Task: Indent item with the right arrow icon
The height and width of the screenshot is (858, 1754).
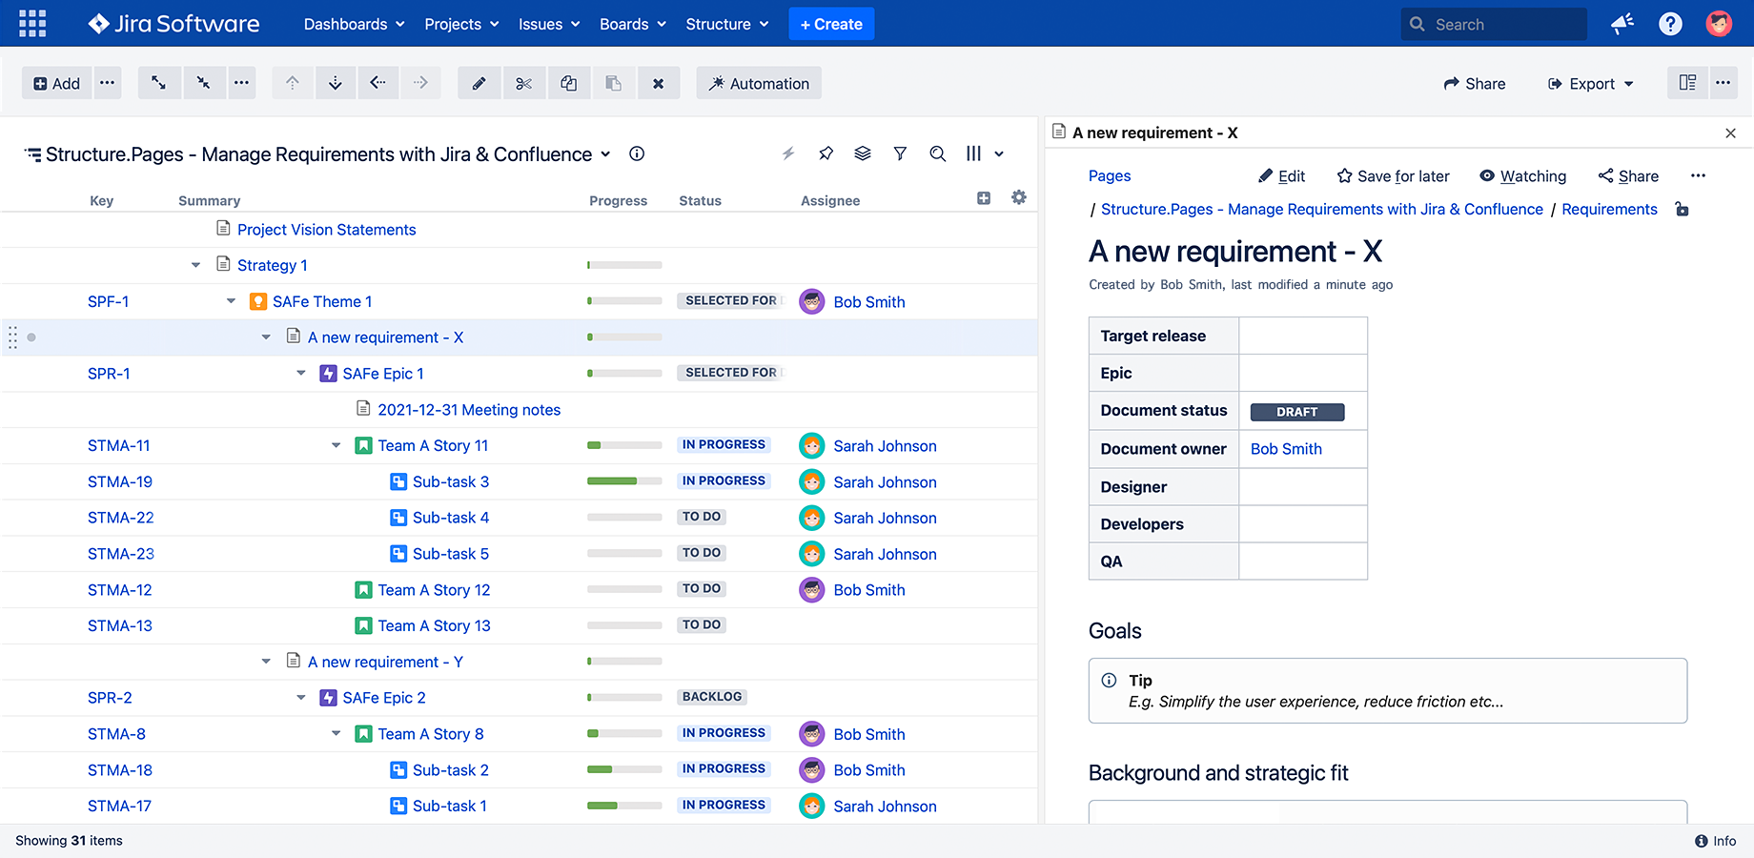Action: tap(420, 83)
